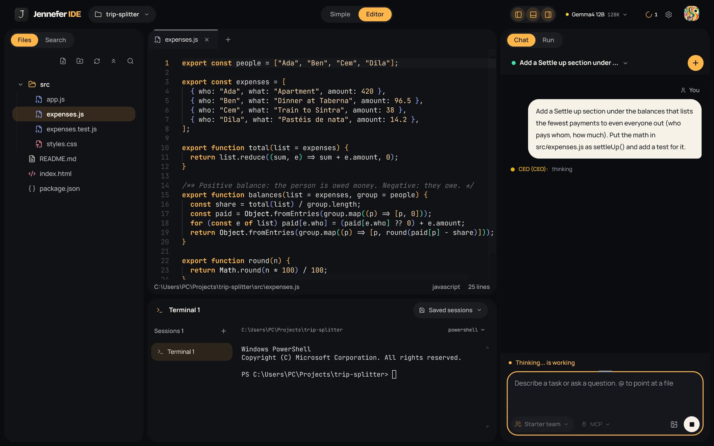Switch to Simple mode
Image resolution: width=714 pixels, height=446 pixels.
click(340, 14)
